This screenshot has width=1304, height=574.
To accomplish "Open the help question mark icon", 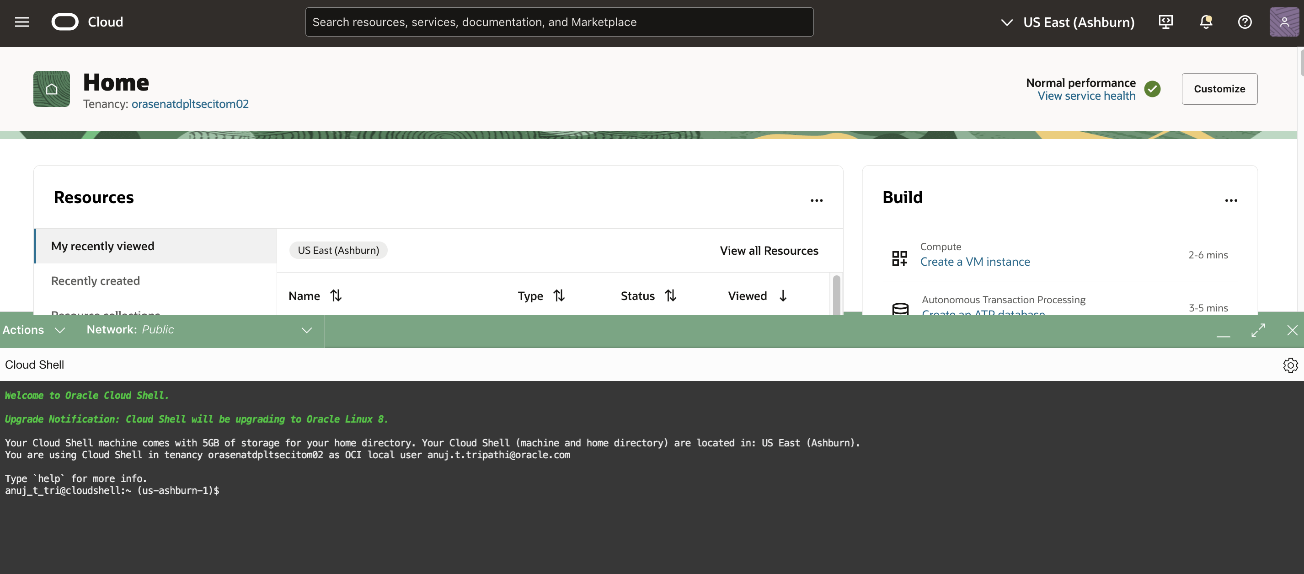I will [x=1244, y=22].
